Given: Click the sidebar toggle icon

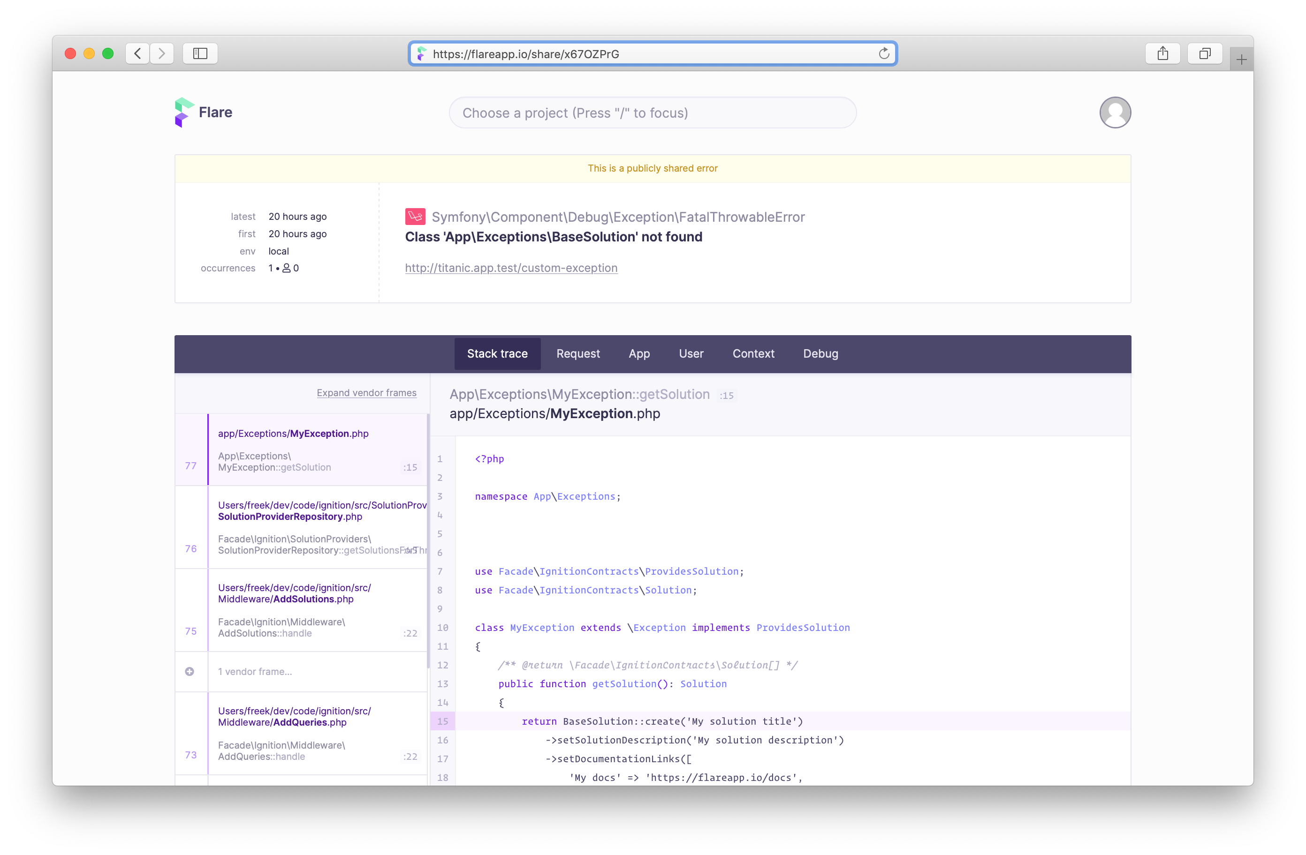Looking at the screenshot, I should [199, 53].
